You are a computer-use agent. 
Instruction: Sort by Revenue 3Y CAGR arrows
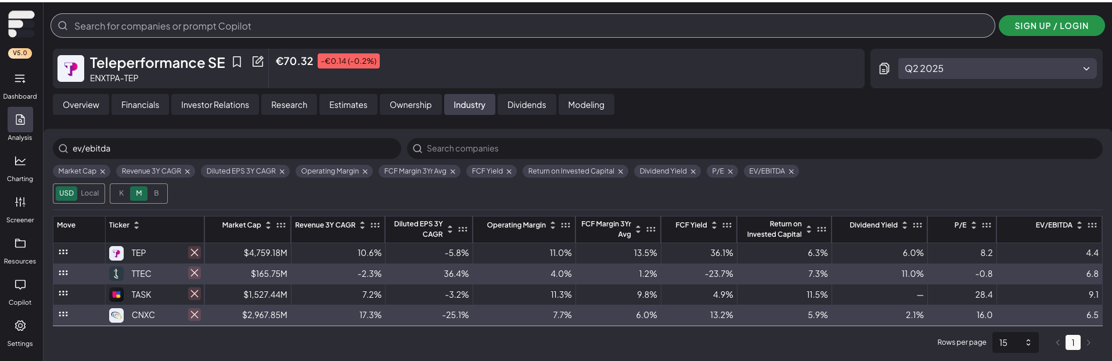coord(362,225)
